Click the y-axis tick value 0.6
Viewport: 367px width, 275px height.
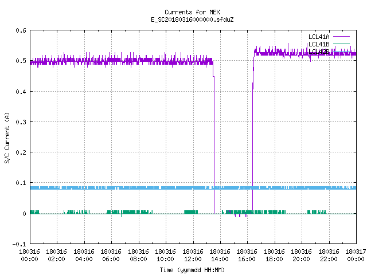21,30
